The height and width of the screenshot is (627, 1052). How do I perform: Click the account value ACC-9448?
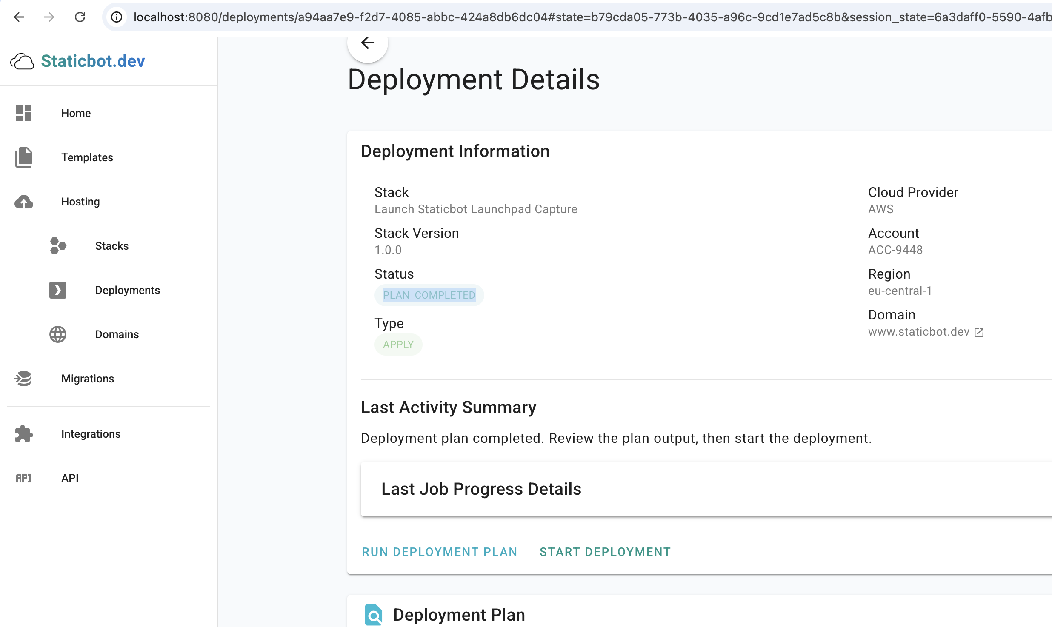(895, 250)
